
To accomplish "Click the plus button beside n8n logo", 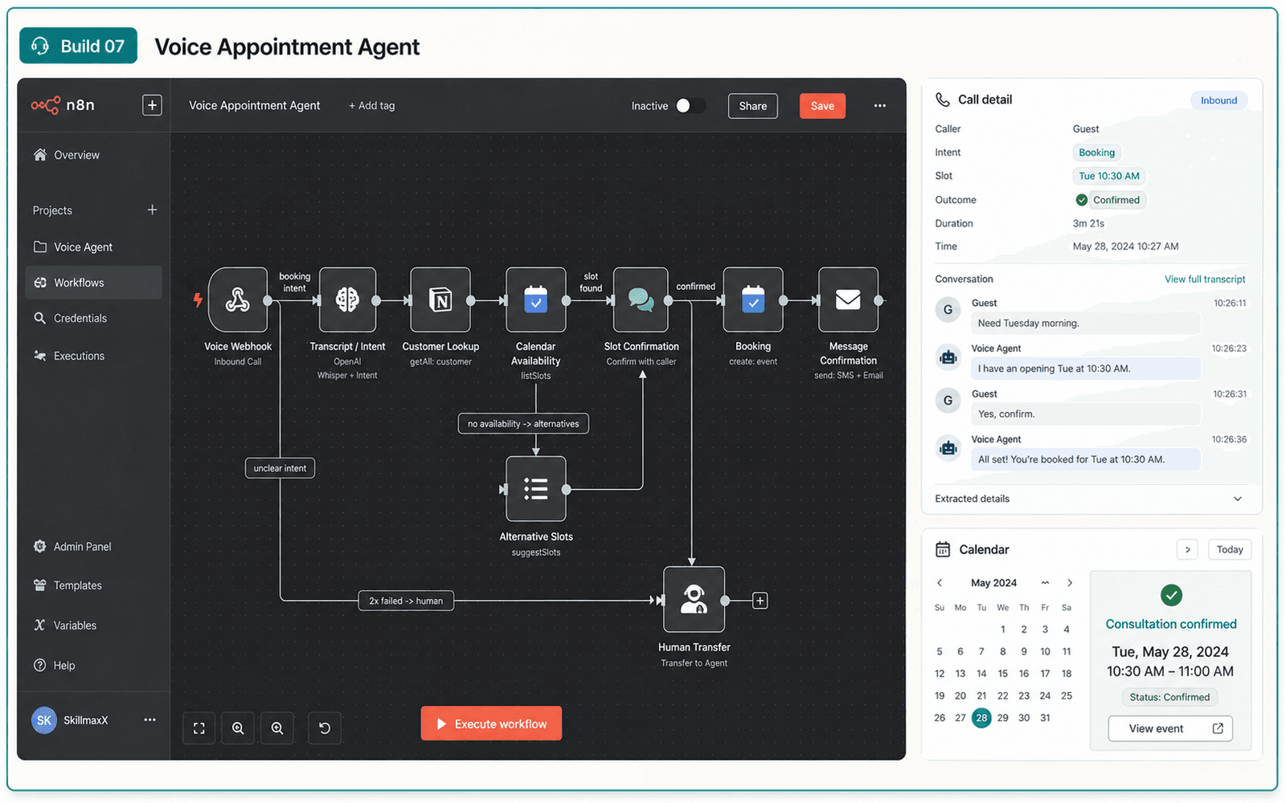I will coord(152,105).
